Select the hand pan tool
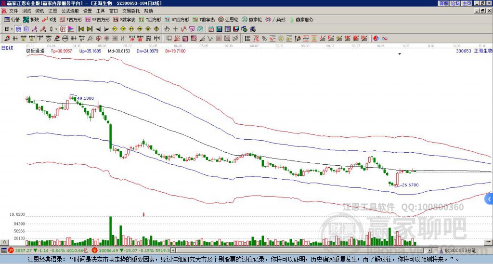This screenshot has height=264, width=493. 167,29
